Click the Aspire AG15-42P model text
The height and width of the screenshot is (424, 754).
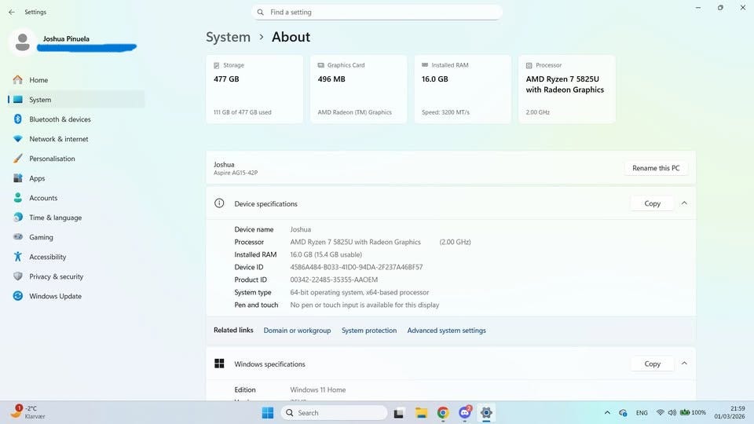[x=236, y=173]
